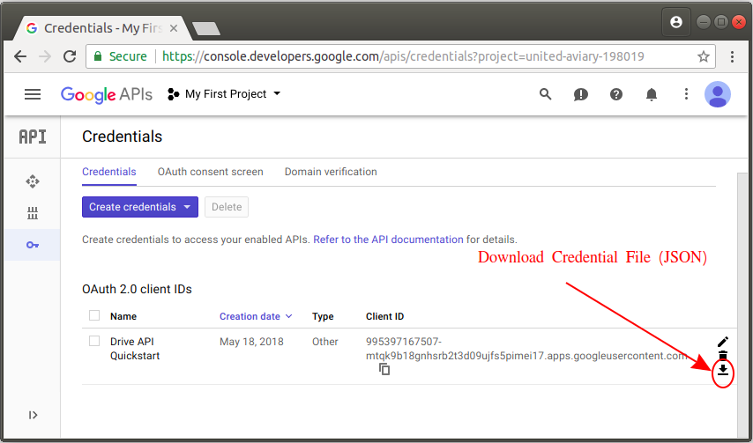This screenshot has height=443, width=753.
Task: Sort by Creation date column
Action: point(256,316)
